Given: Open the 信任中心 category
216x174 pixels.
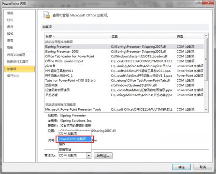Looking at the screenshot, I should pyautogui.click(x=13, y=76).
